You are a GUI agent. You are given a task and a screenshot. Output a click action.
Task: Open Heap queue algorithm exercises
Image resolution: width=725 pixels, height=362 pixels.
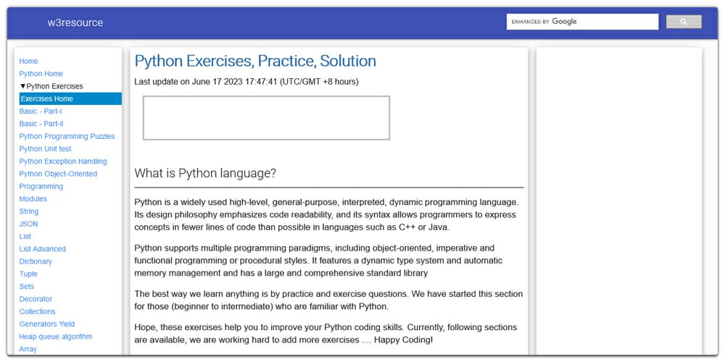tap(56, 337)
